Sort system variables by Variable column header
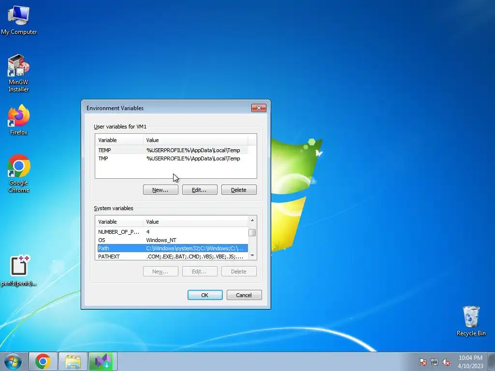 [119, 222]
